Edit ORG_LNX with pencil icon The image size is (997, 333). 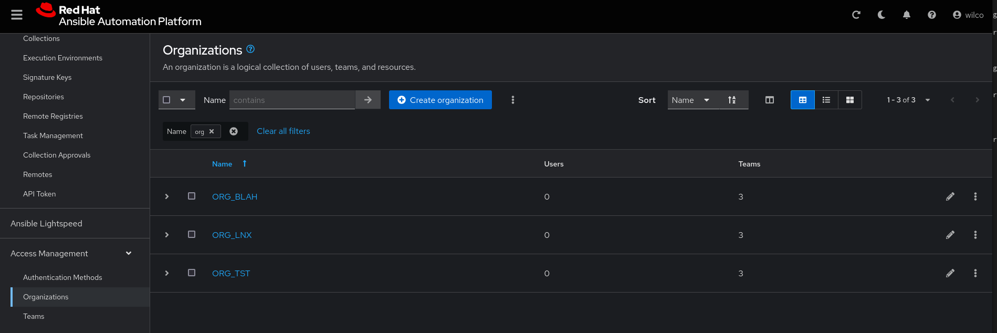click(x=950, y=235)
